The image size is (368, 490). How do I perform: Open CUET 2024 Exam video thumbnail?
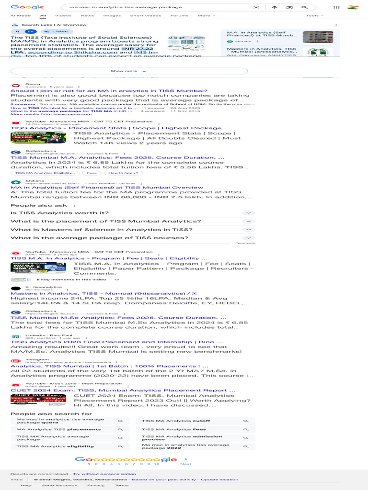tap(38, 400)
